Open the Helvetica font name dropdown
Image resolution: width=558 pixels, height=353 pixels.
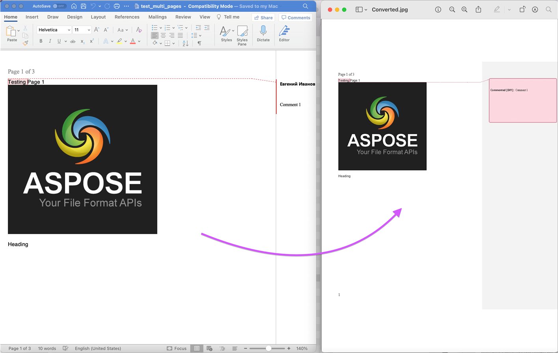[x=69, y=30]
